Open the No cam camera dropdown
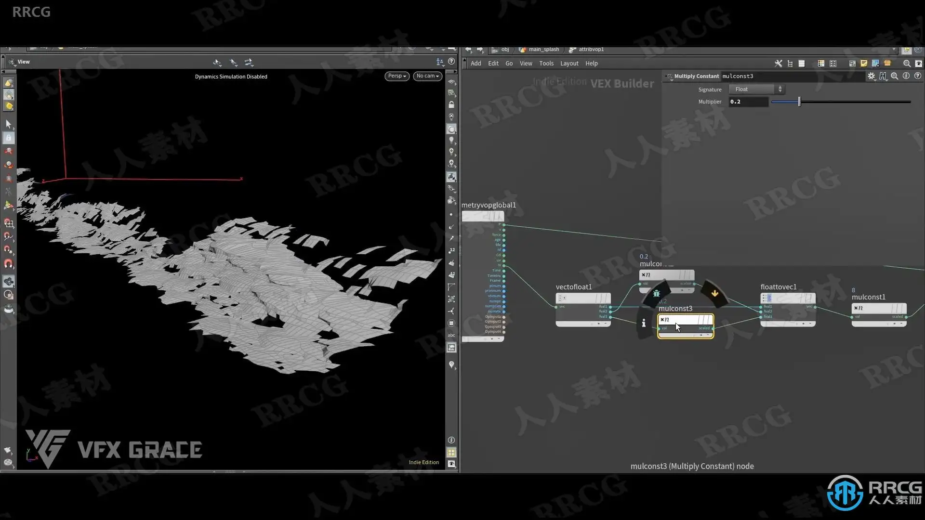 pos(427,76)
